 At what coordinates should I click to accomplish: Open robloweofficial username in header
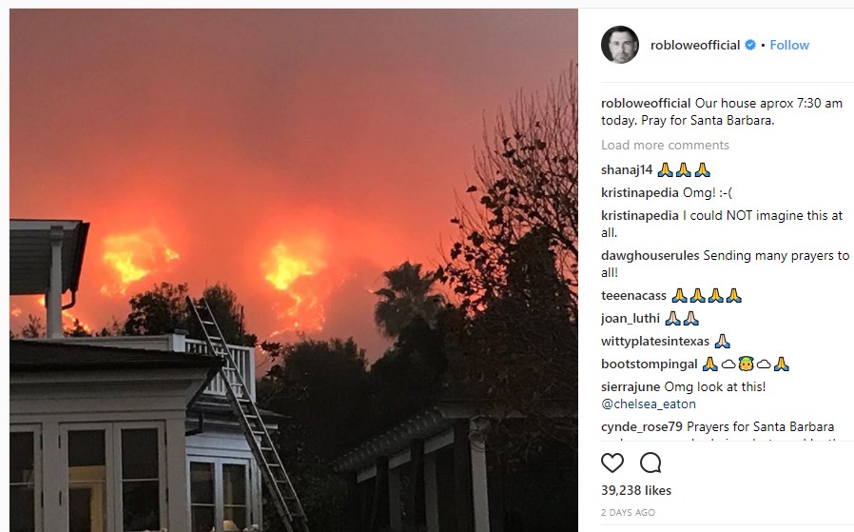pyautogui.click(x=695, y=45)
